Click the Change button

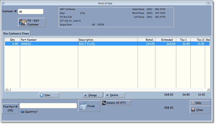pos(93,95)
